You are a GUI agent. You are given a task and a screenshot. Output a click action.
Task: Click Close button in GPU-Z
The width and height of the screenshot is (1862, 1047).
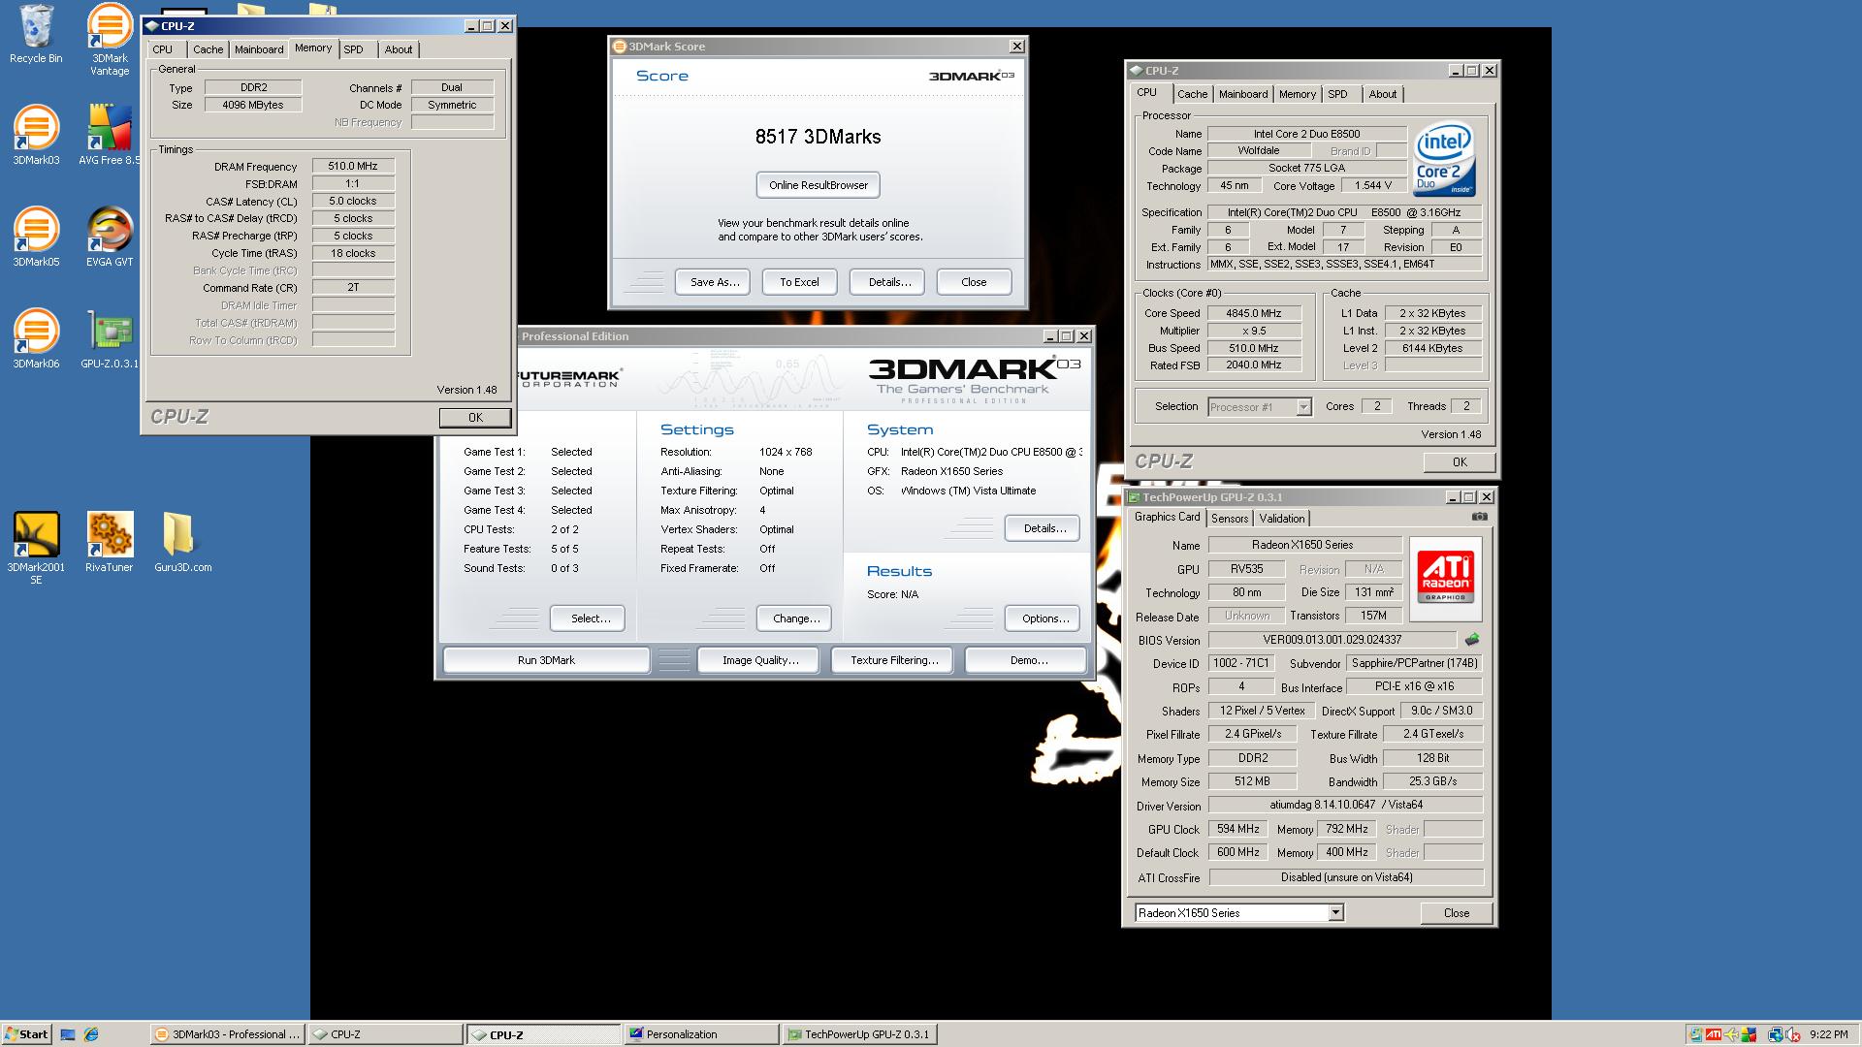click(1456, 913)
